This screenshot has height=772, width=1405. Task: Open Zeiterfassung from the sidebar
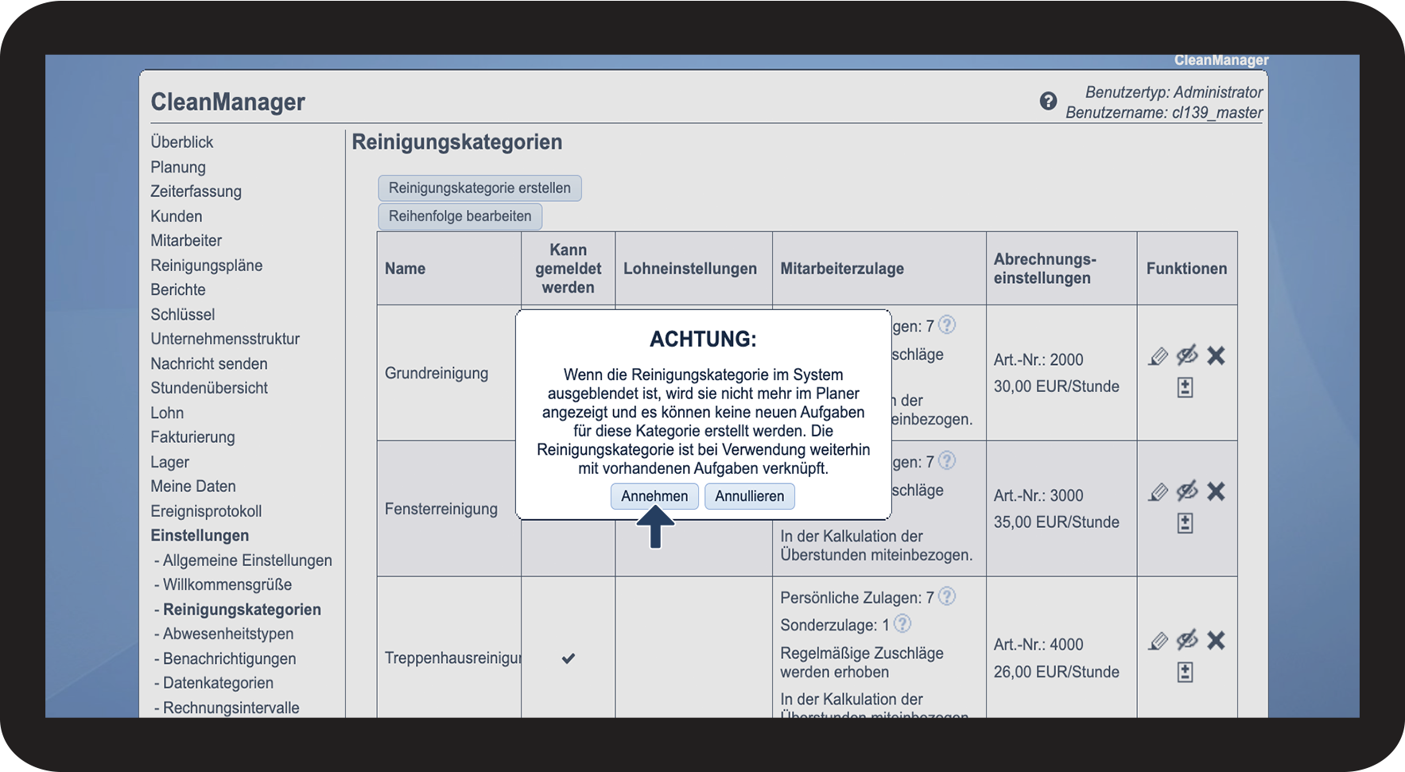click(196, 192)
